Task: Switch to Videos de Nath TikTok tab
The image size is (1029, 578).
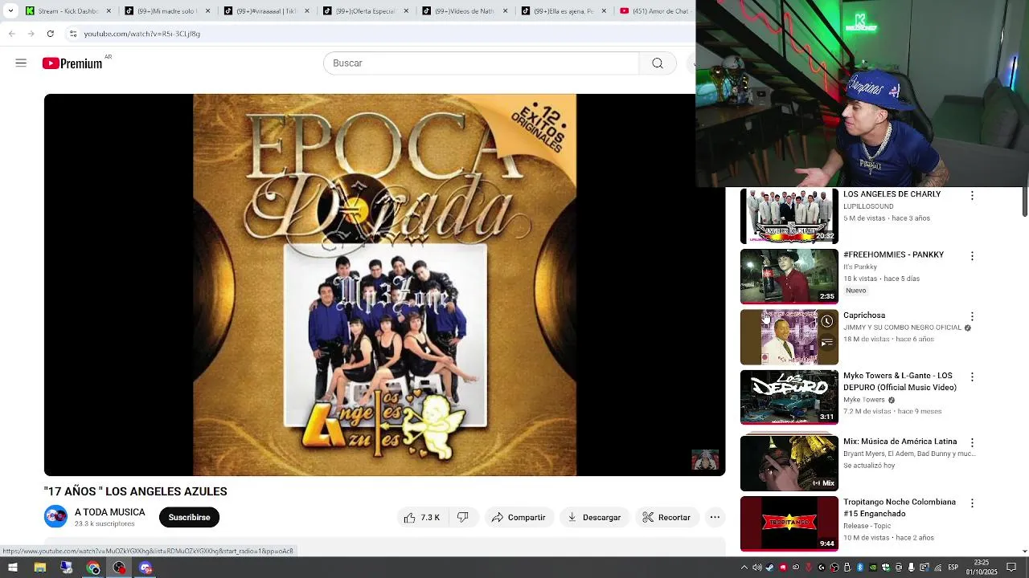Action: coord(465,11)
